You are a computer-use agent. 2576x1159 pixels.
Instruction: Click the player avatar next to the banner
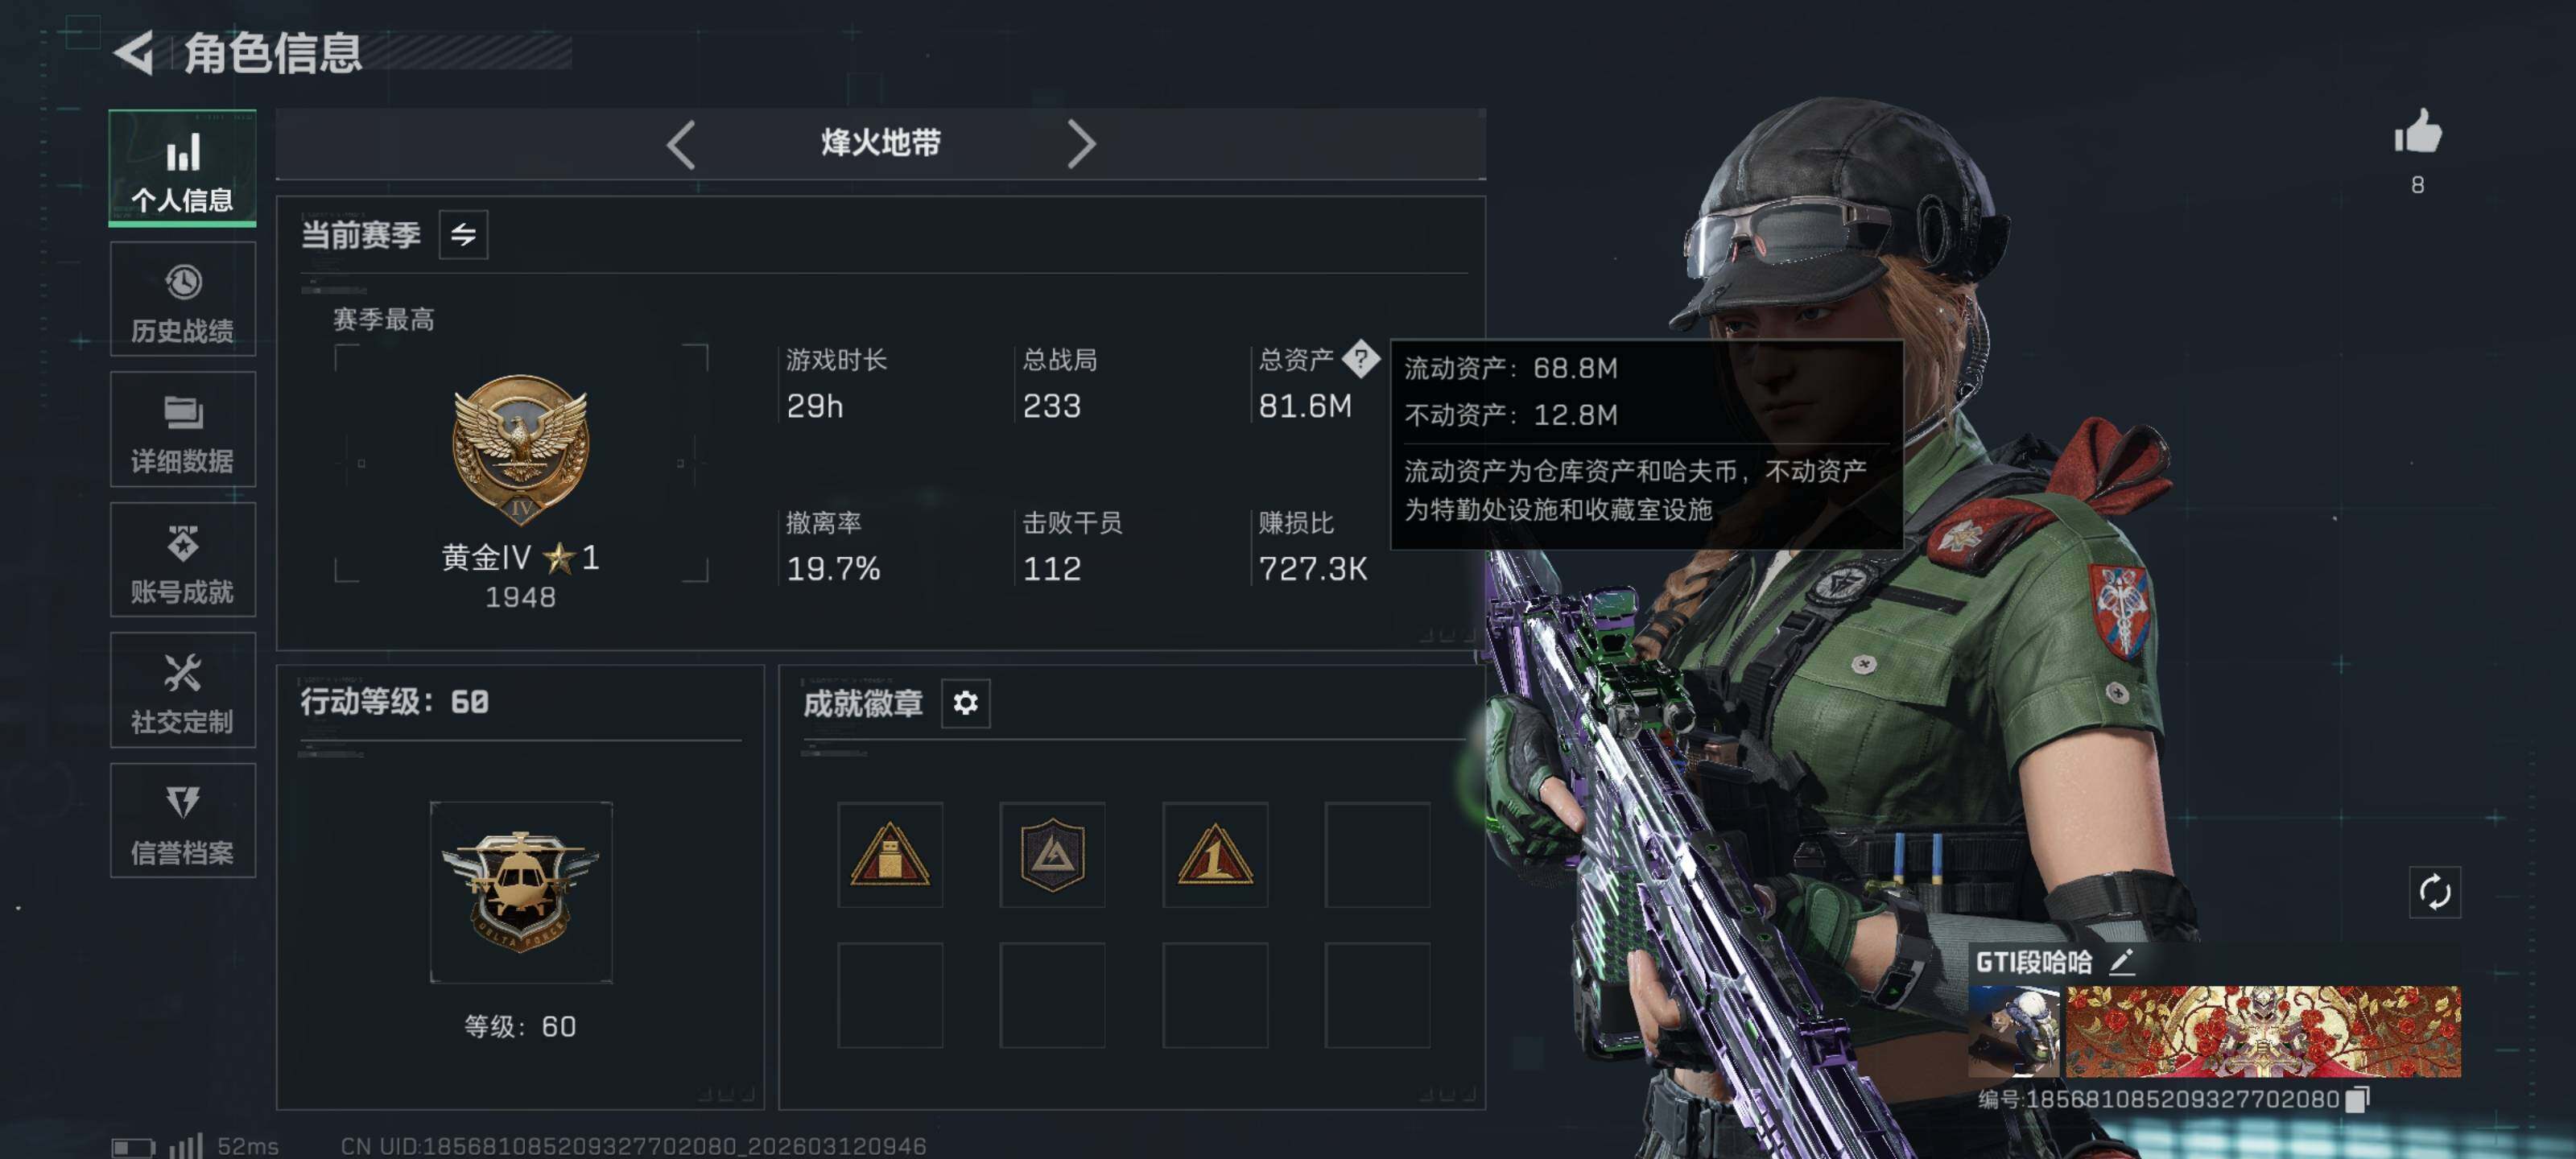click(x=2013, y=1031)
